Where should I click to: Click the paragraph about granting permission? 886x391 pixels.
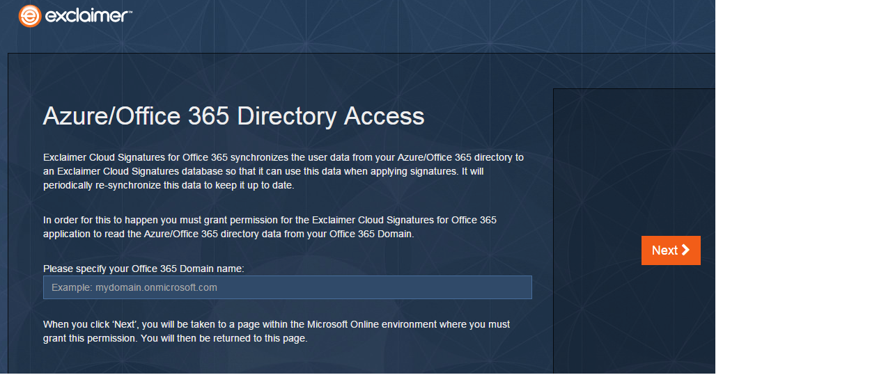(270, 227)
